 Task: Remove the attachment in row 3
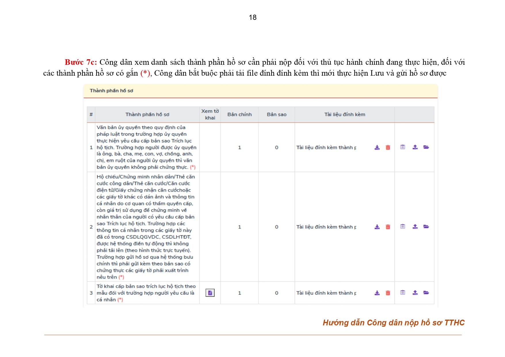(388, 293)
